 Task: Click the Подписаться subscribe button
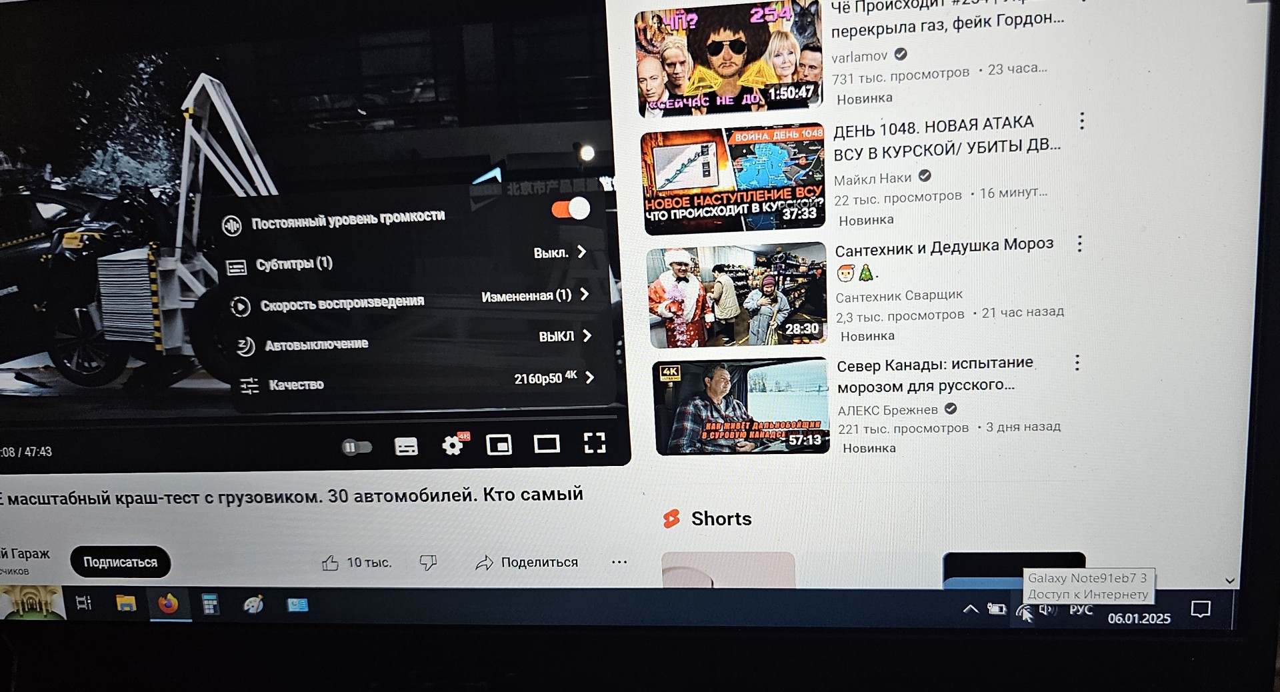point(121,562)
